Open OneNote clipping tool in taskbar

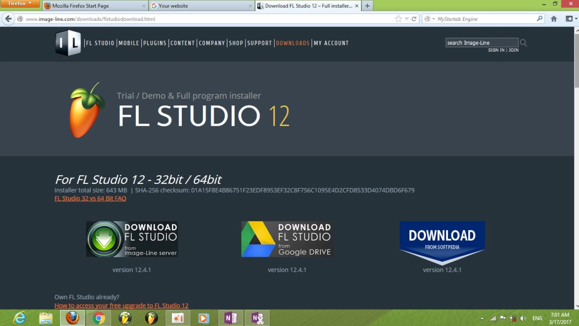coord(257,318)
